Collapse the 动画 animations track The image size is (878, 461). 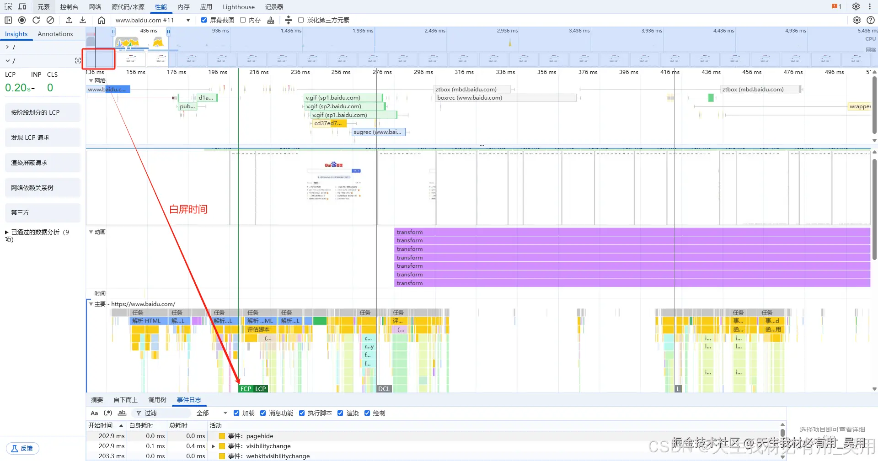(91, 232)
